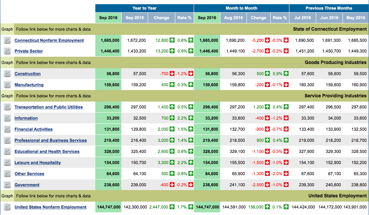The image size is (369, 215).
Task: Open the chart icon next to Government
Action: click(7, 185)
